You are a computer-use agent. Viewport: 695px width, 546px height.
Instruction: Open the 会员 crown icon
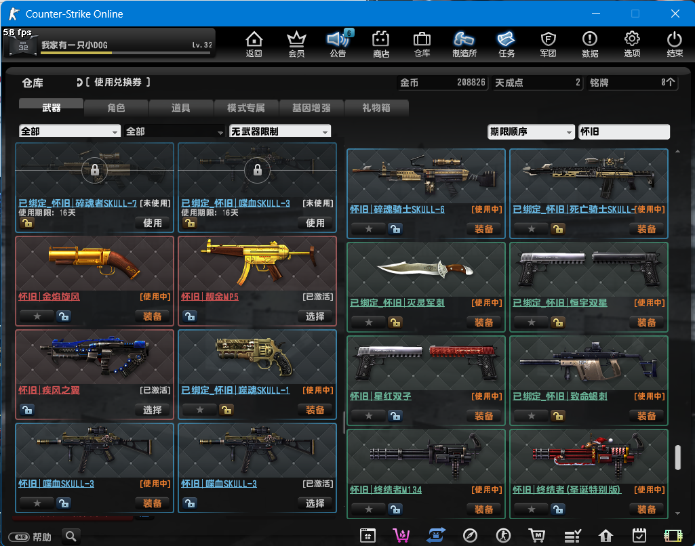click(x=296, y=44)
